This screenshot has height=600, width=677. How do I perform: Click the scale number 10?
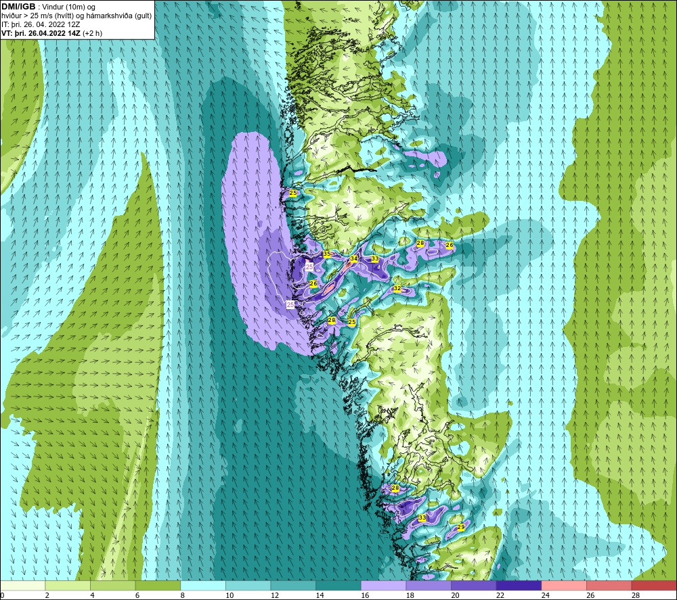230,595
